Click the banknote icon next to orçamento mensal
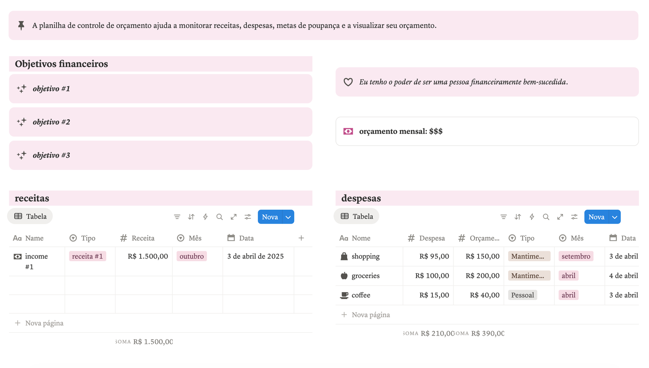Viewport: 649px width, 368px height. click(348, 131)
